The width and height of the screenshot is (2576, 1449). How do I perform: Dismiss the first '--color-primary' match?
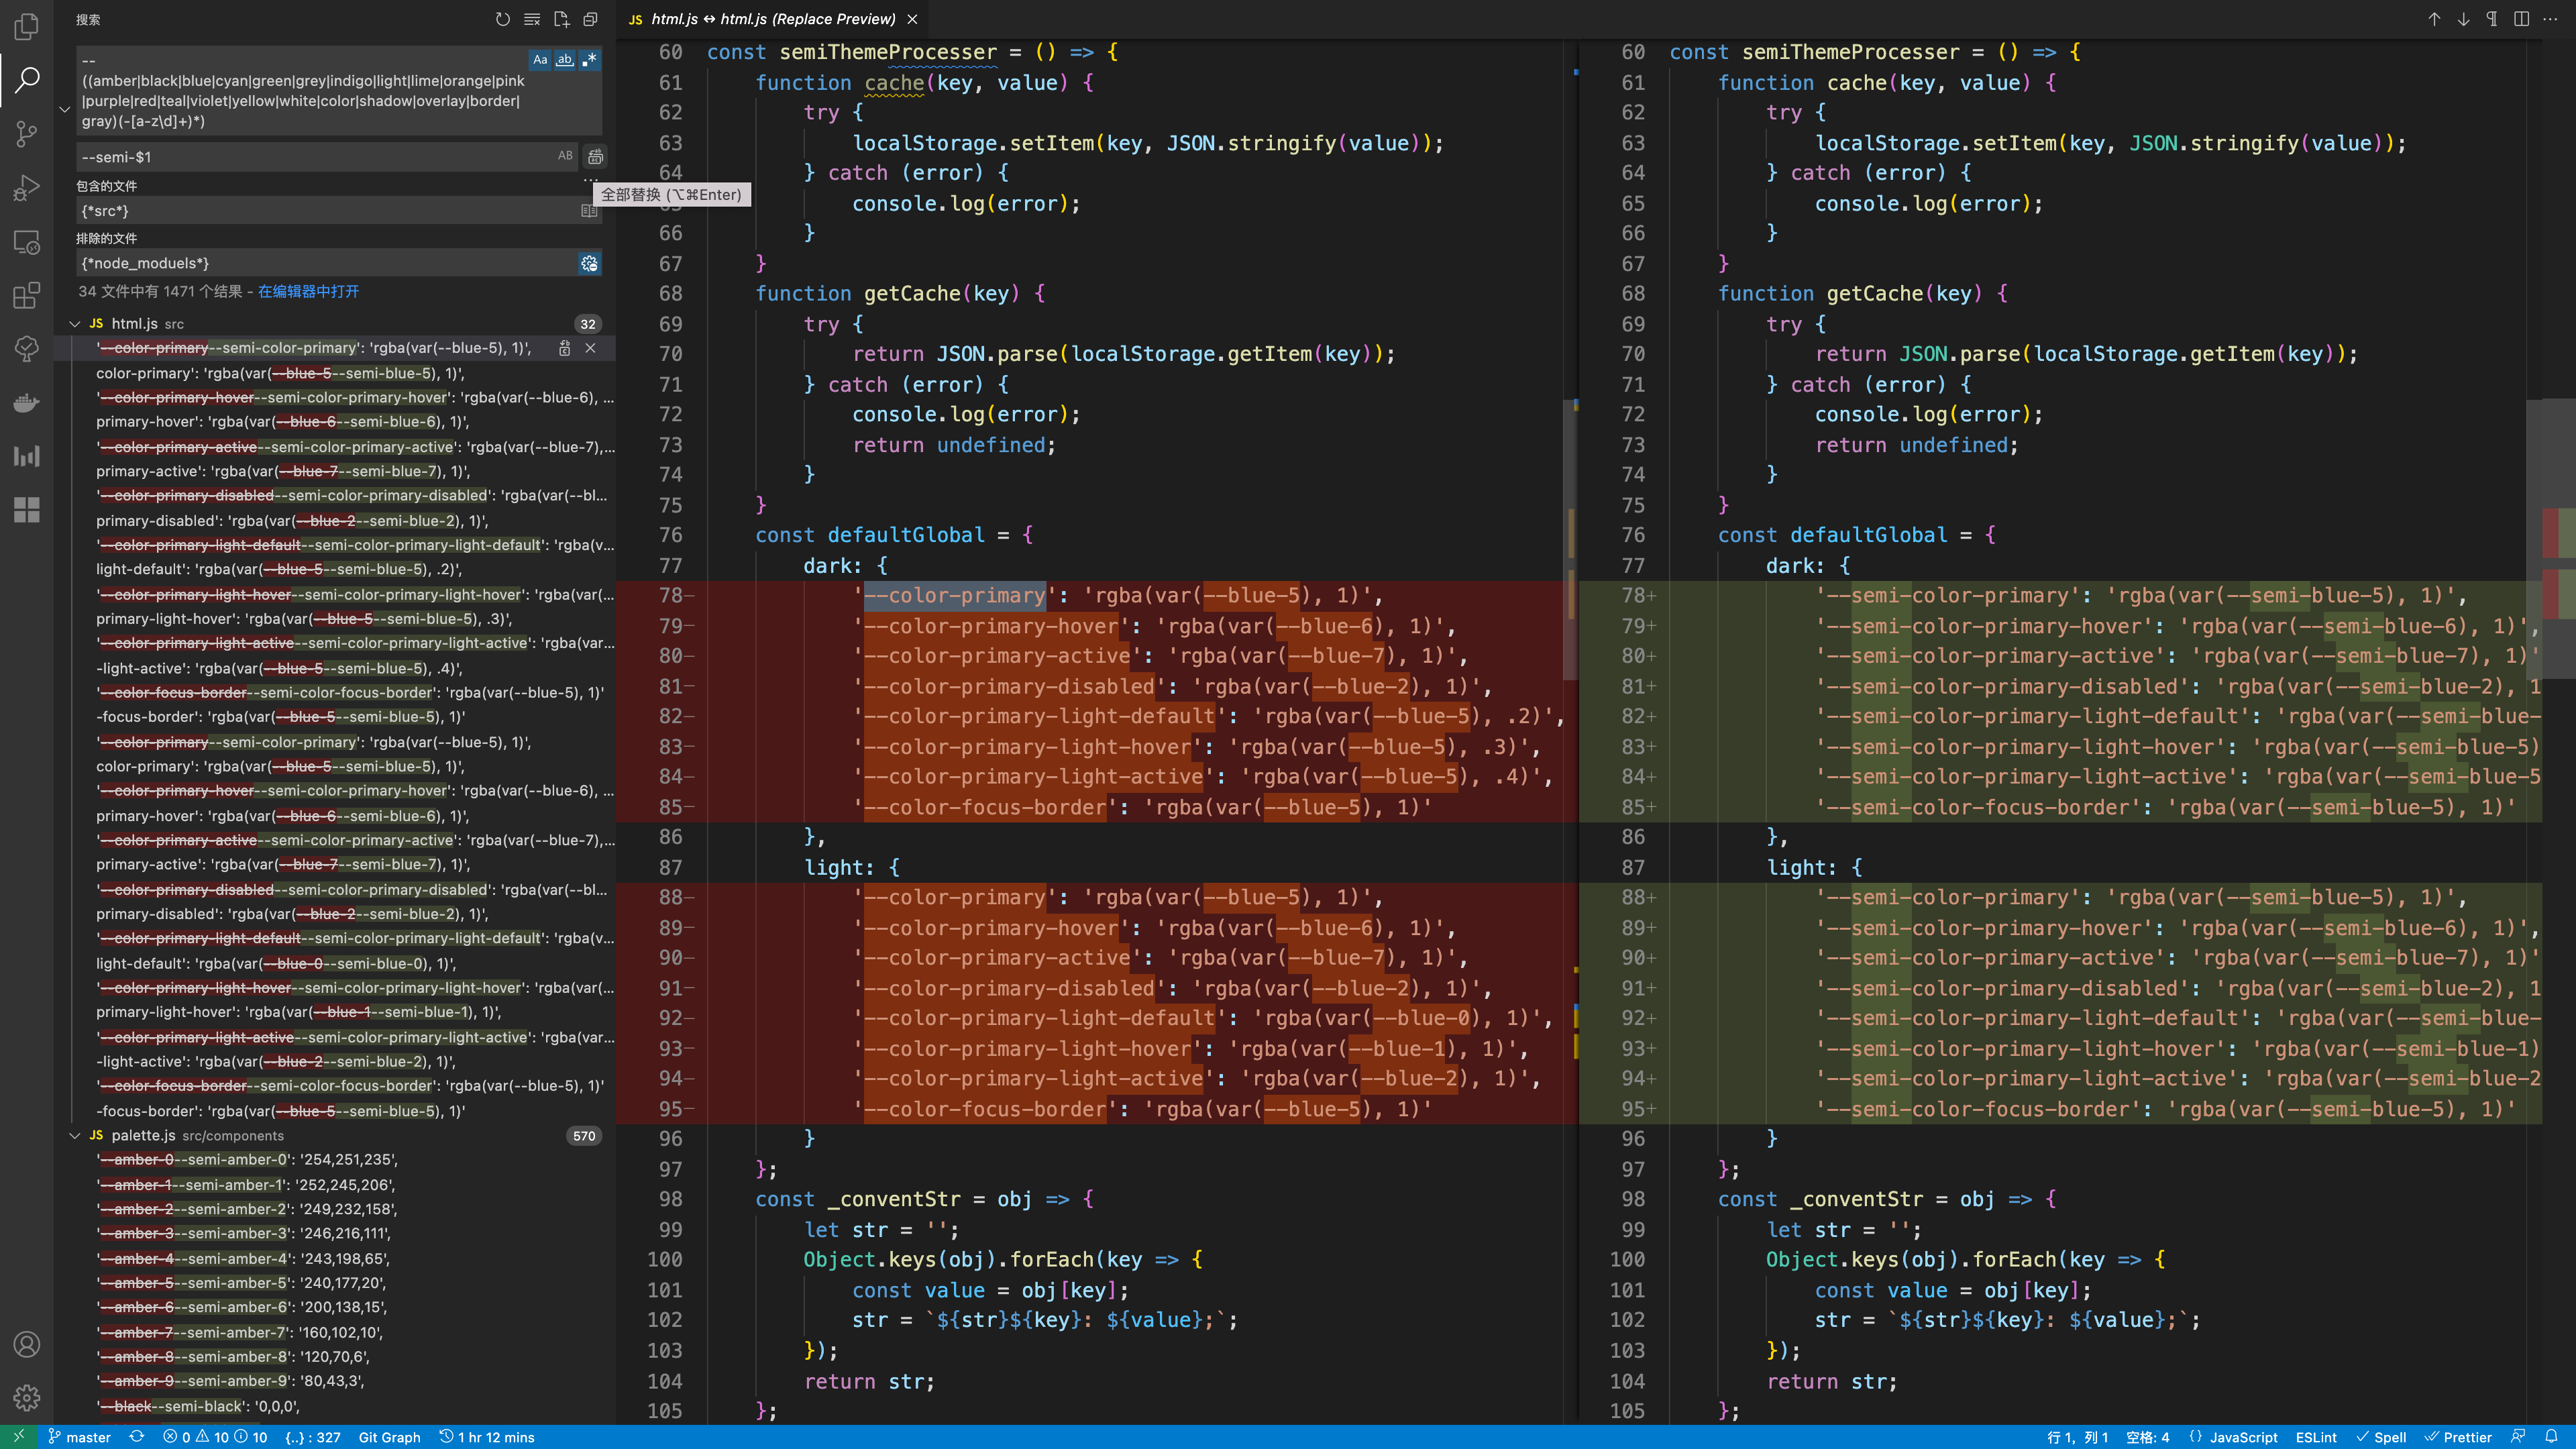590,348
